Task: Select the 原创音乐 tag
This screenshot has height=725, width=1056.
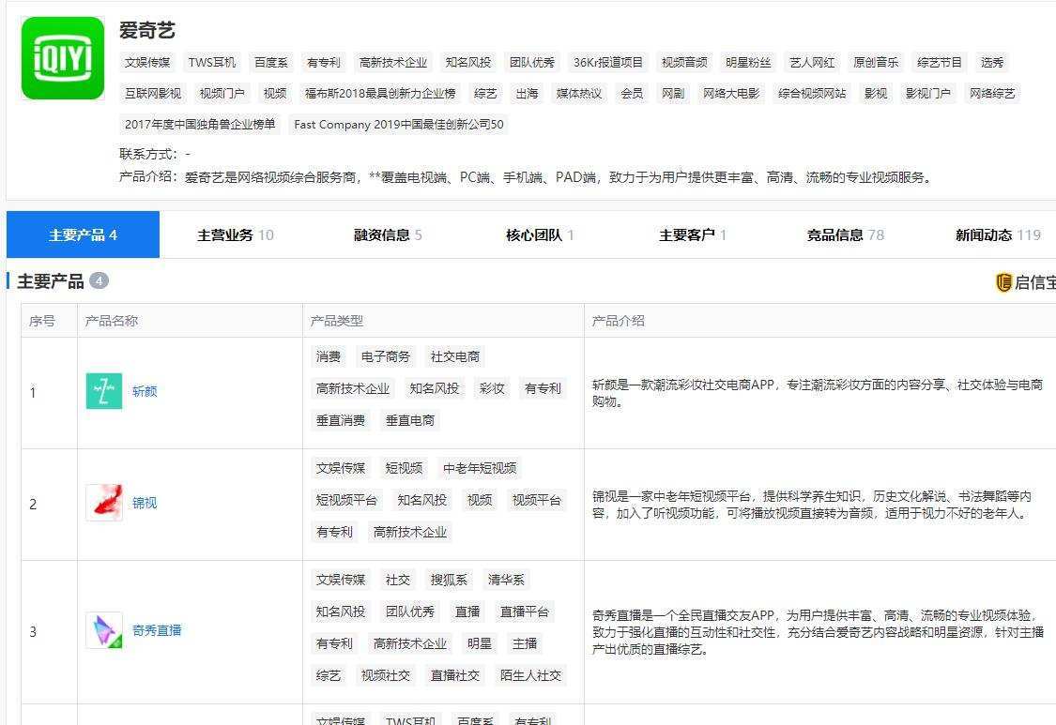Action: [x=876, y=63]
